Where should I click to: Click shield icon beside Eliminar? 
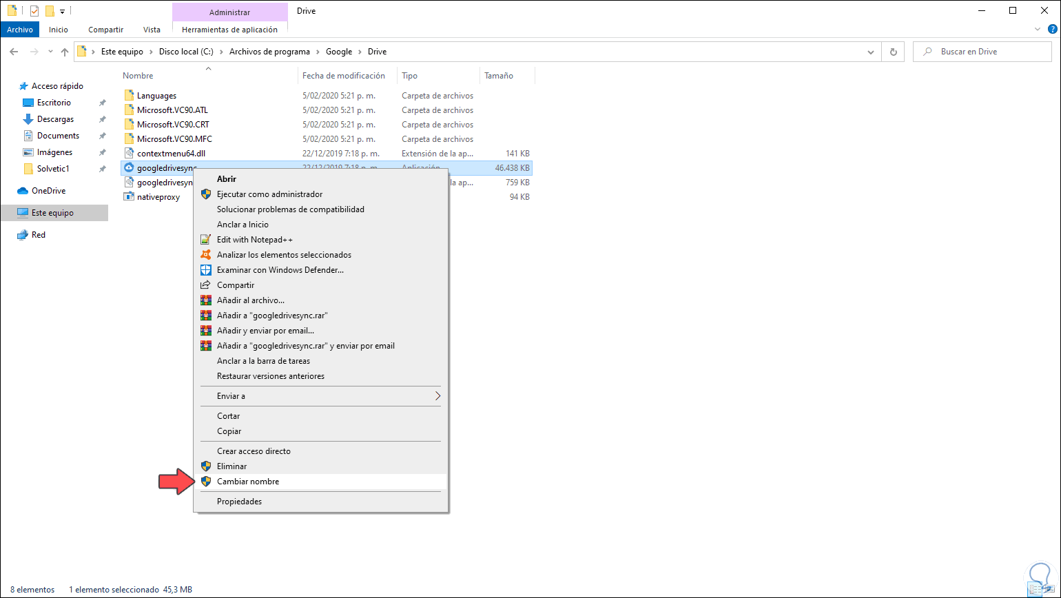tap(205, 466)
